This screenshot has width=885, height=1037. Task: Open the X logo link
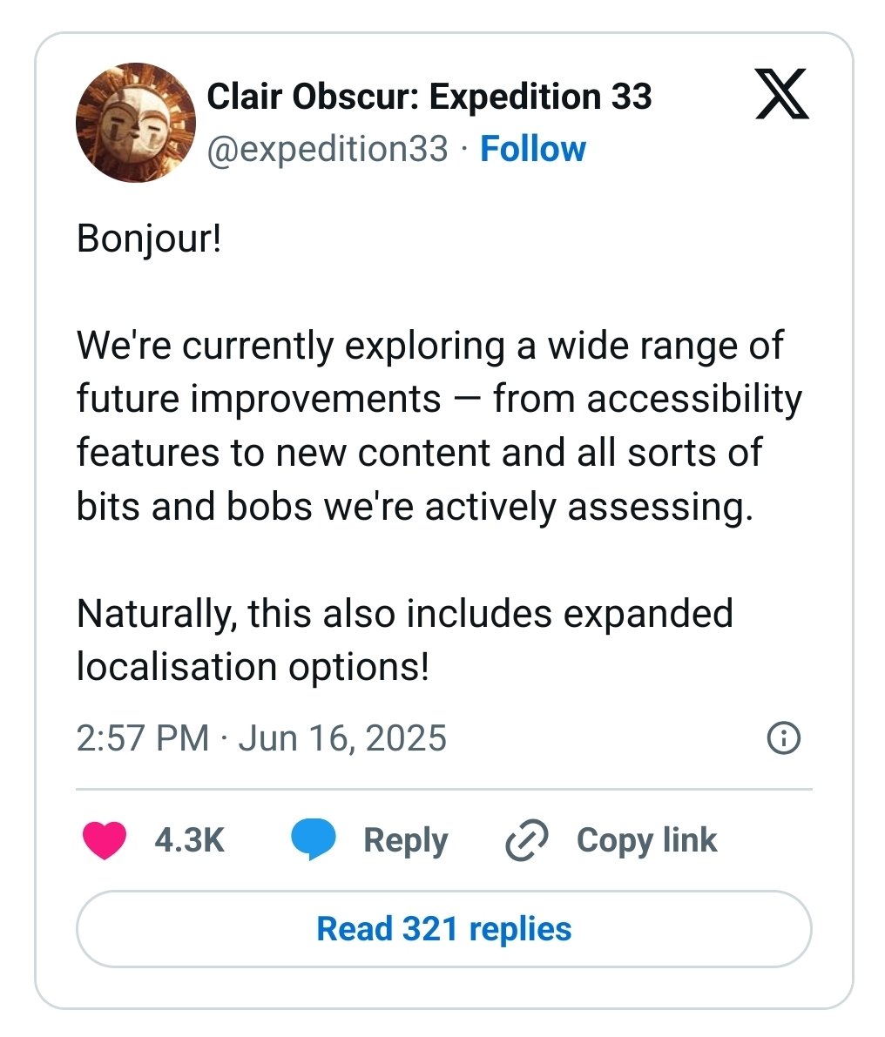click(x=782, y=94)
